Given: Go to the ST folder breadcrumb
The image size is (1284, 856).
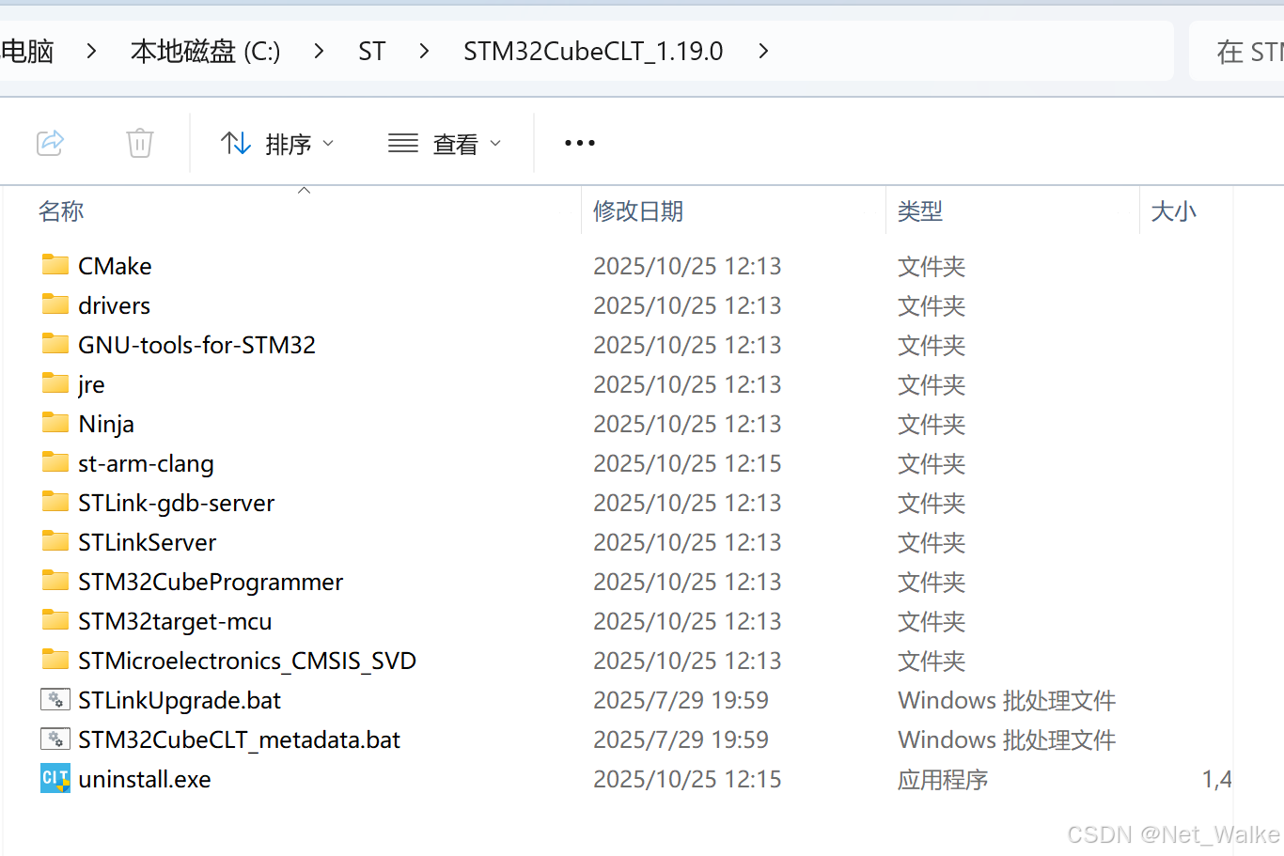Looking at the screenshot, I should pyautogui.click(x=371, y=51).
